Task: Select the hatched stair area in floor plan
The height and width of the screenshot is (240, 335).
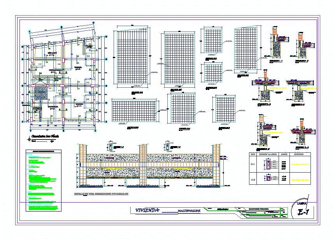Action: tap(40, 94)
